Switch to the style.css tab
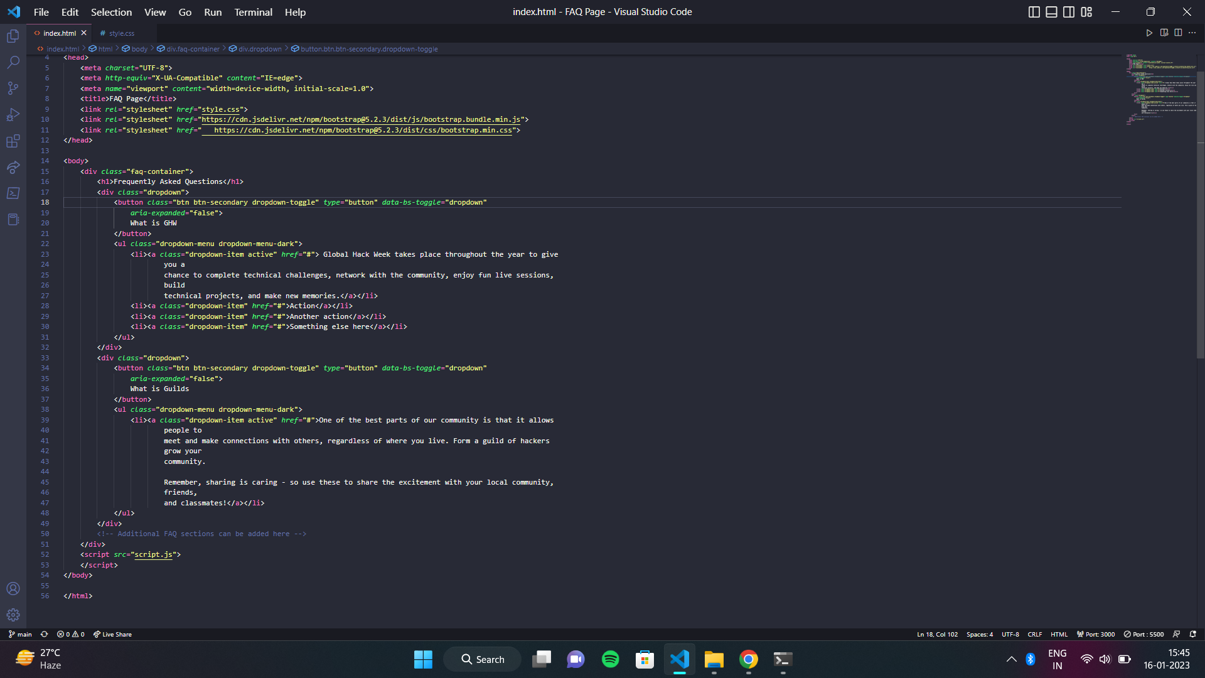This screenshot has width=1205, height=678. point(121,33)
